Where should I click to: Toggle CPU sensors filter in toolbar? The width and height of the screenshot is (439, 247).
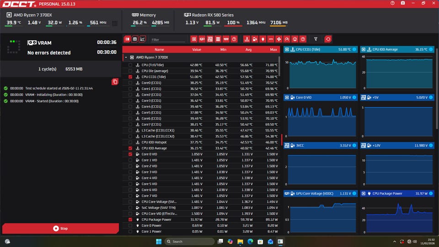coord(194,39)
